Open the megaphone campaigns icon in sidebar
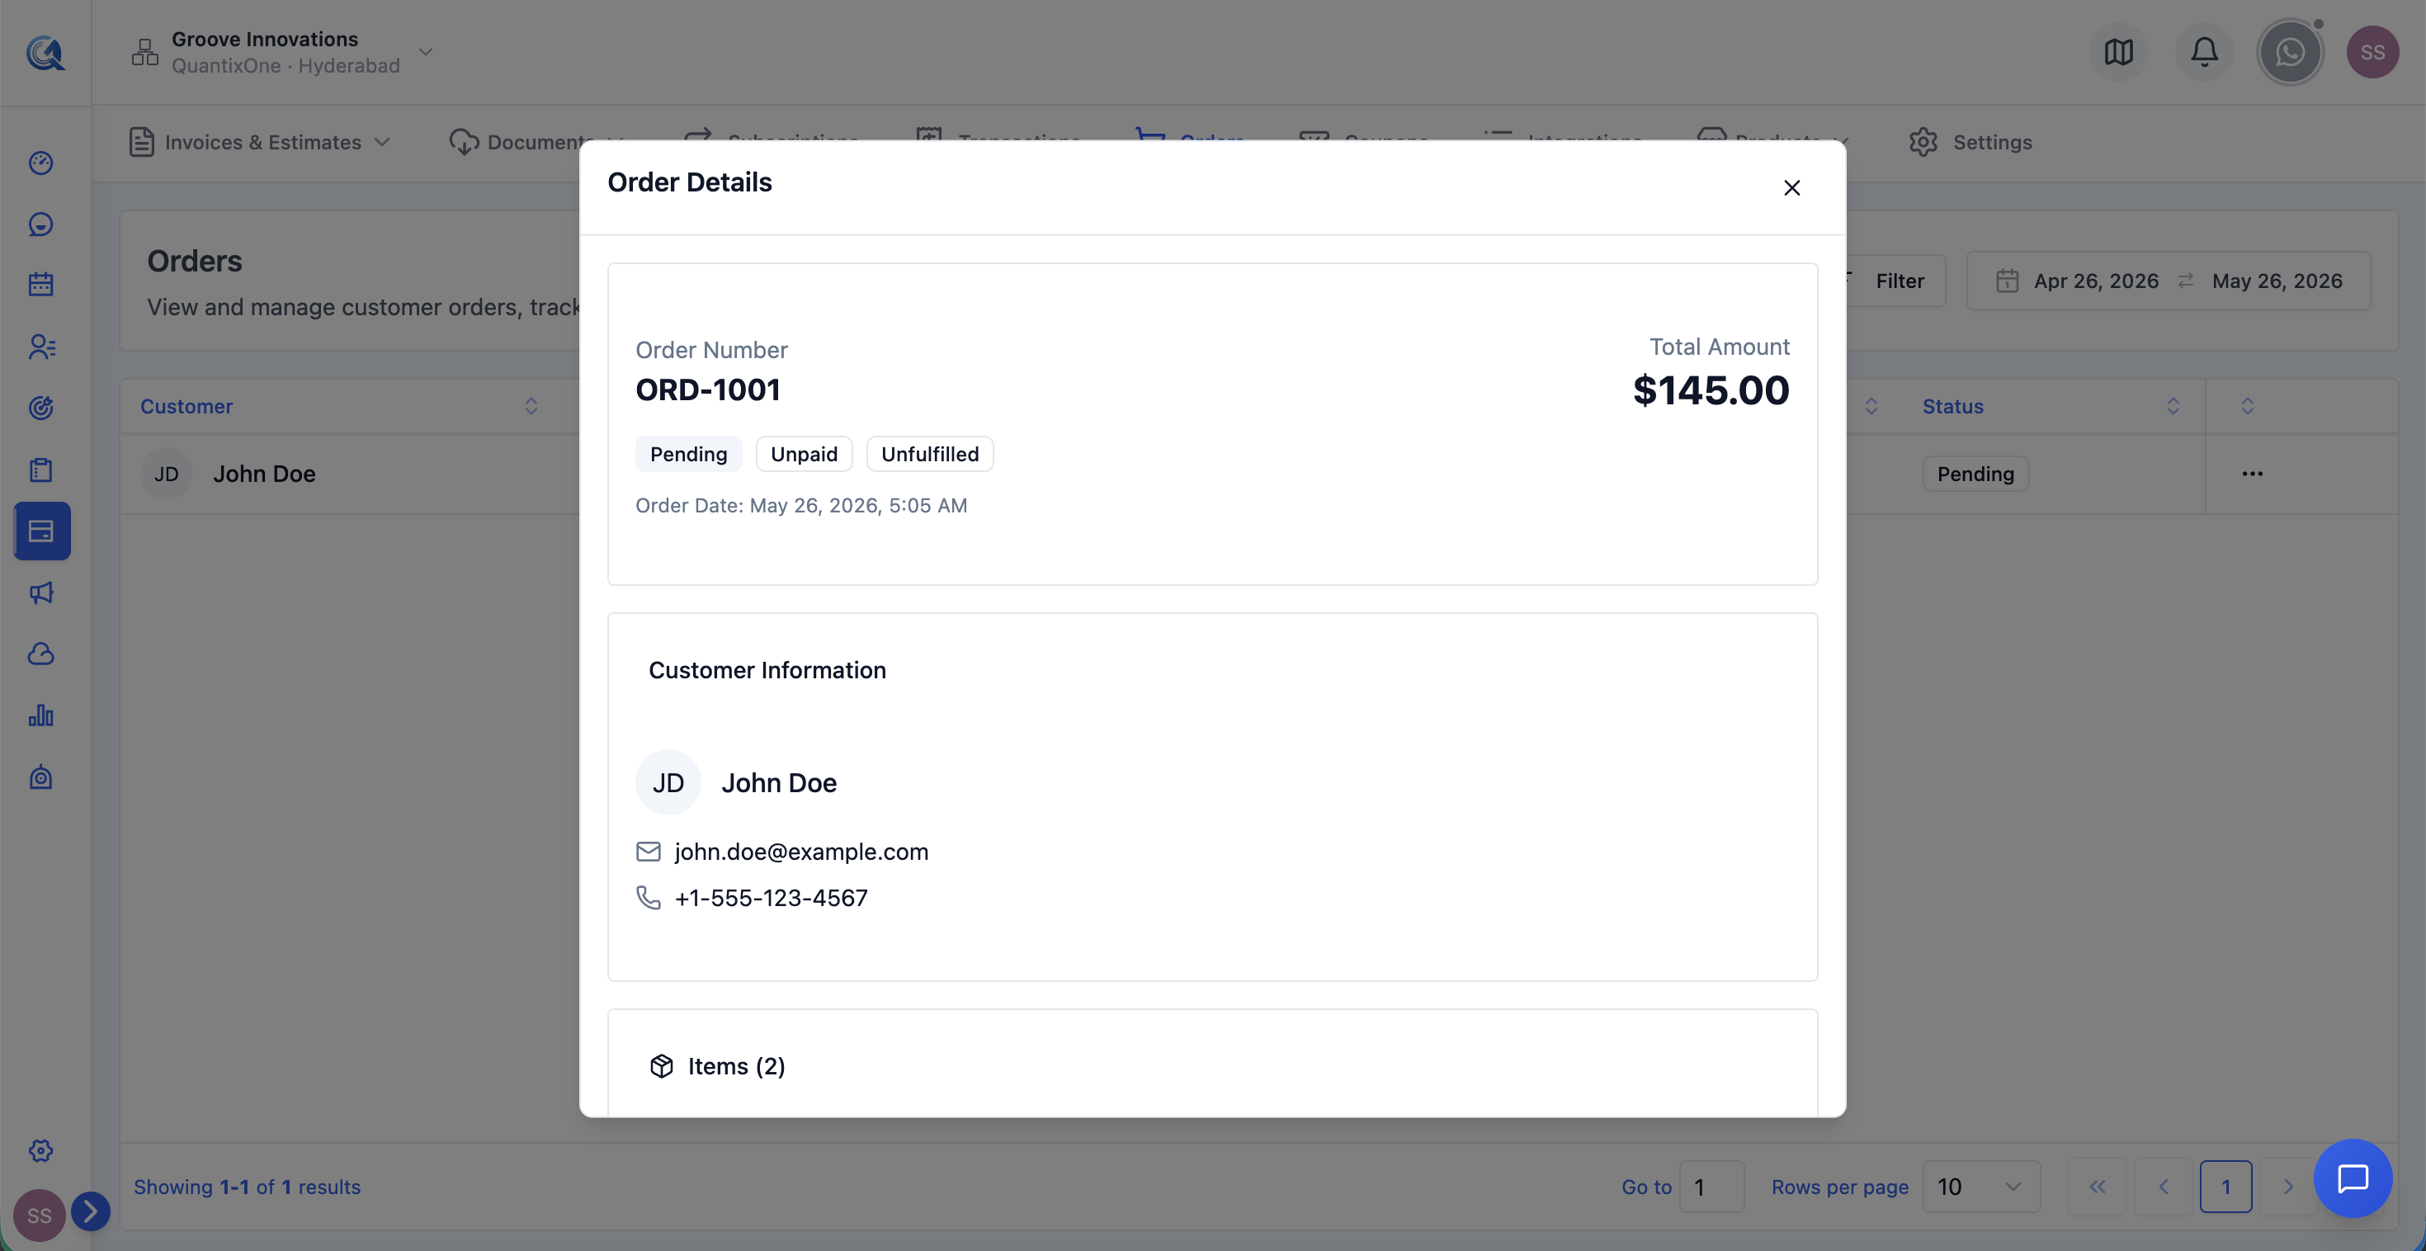The height and width of the screenshot is (1251, 2426). click(x=40, y=592)
